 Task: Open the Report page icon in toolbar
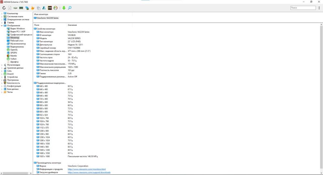pos(10,8)
